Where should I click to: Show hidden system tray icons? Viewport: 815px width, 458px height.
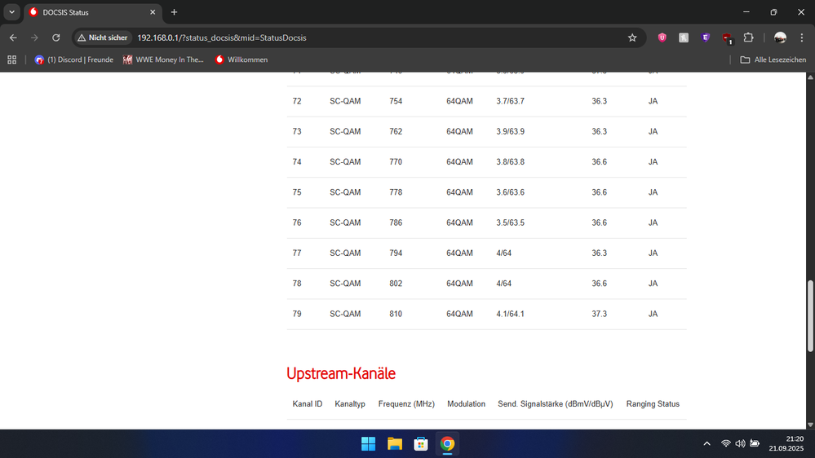coord(706,443)
